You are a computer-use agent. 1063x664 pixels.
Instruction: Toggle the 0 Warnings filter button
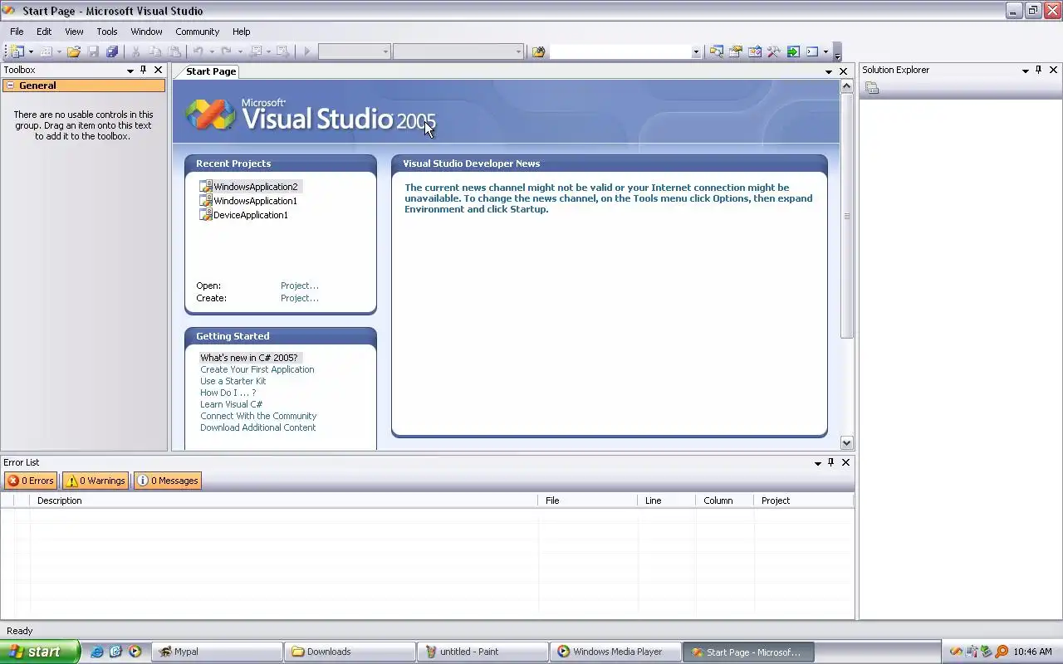96,481
